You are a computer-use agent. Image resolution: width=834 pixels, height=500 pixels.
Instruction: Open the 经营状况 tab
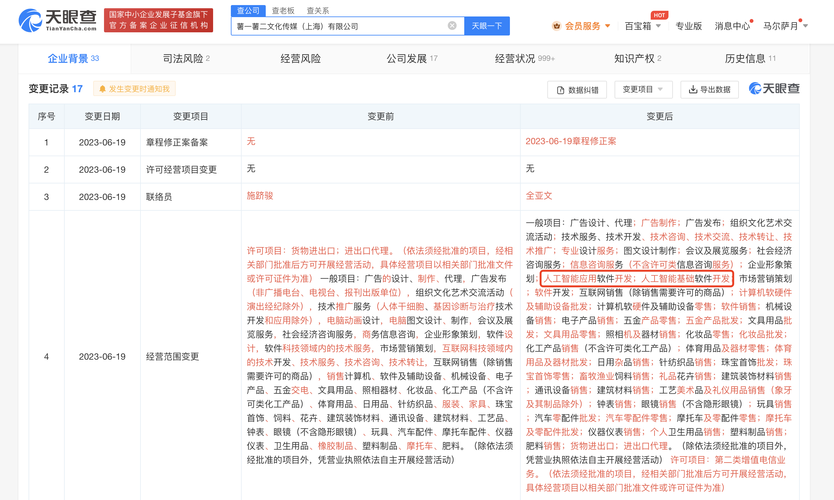[525, 59]
